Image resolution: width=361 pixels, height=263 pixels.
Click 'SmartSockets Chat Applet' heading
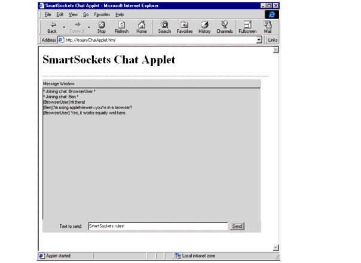[109, 60]
